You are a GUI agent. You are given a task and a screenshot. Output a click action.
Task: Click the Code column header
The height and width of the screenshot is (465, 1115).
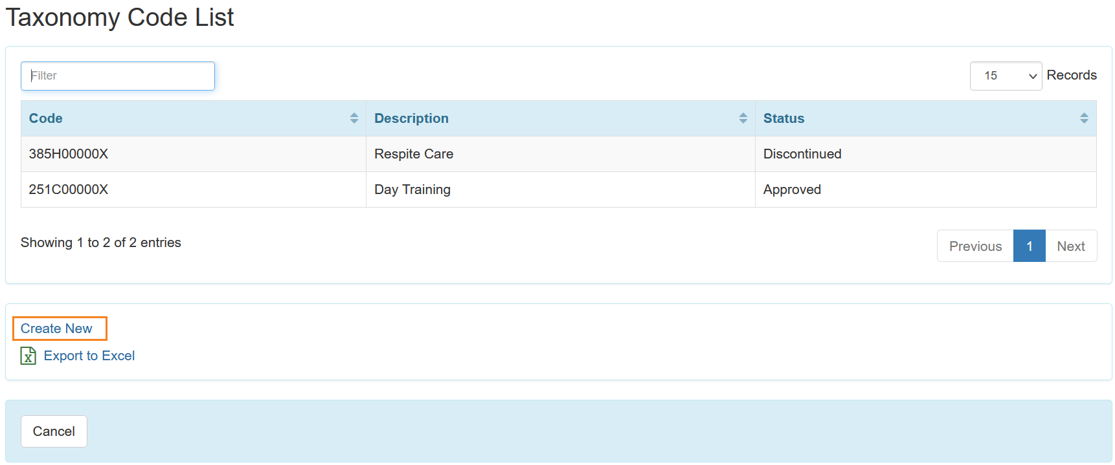coord(46,118)
